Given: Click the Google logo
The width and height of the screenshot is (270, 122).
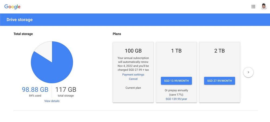Looking at the screenshot, I should point(12,7).
